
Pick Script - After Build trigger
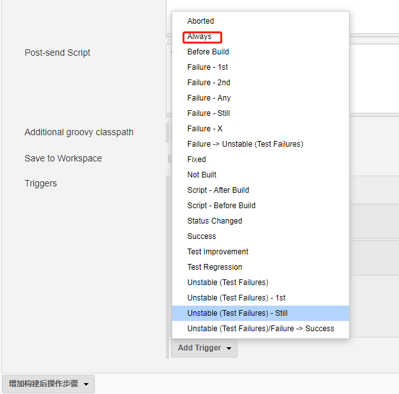[x=218, y=190]
